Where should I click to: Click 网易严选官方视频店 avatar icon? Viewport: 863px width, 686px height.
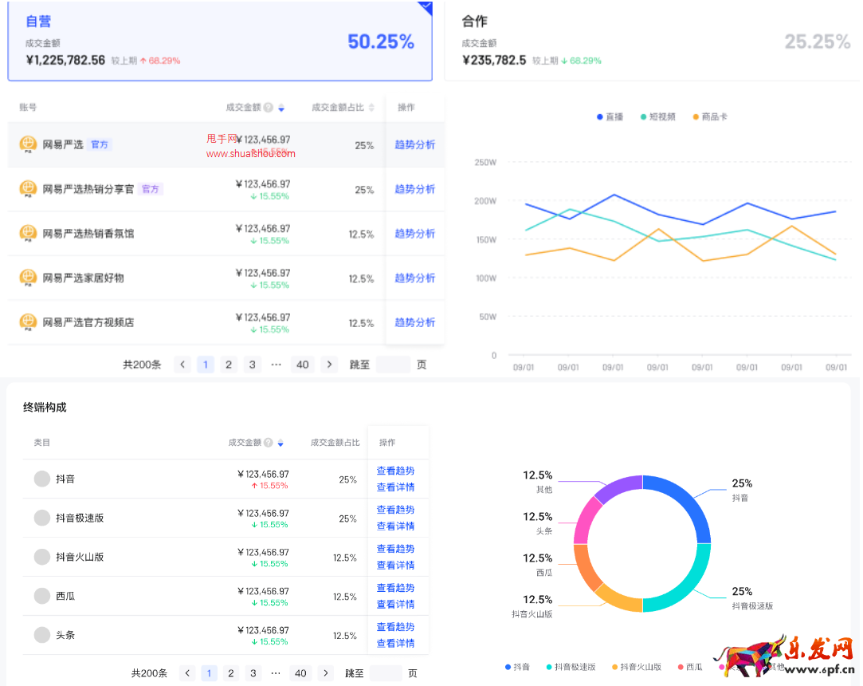[x=28, y=321]
